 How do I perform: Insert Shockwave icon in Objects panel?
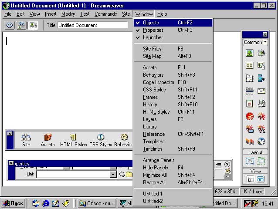click(x=249, y=142)
